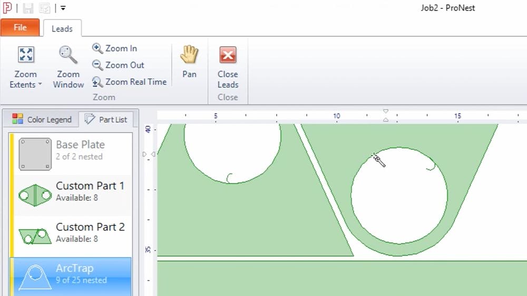Select the Zoom Window tool
The width and height of the screenshot is (527, 296).
(x=68, y=55)
